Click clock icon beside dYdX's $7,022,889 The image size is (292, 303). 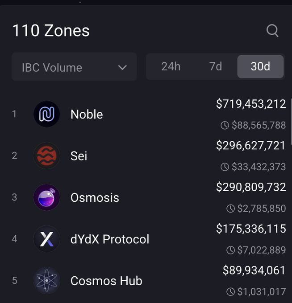pyautogui.click(x=230, y=250)
